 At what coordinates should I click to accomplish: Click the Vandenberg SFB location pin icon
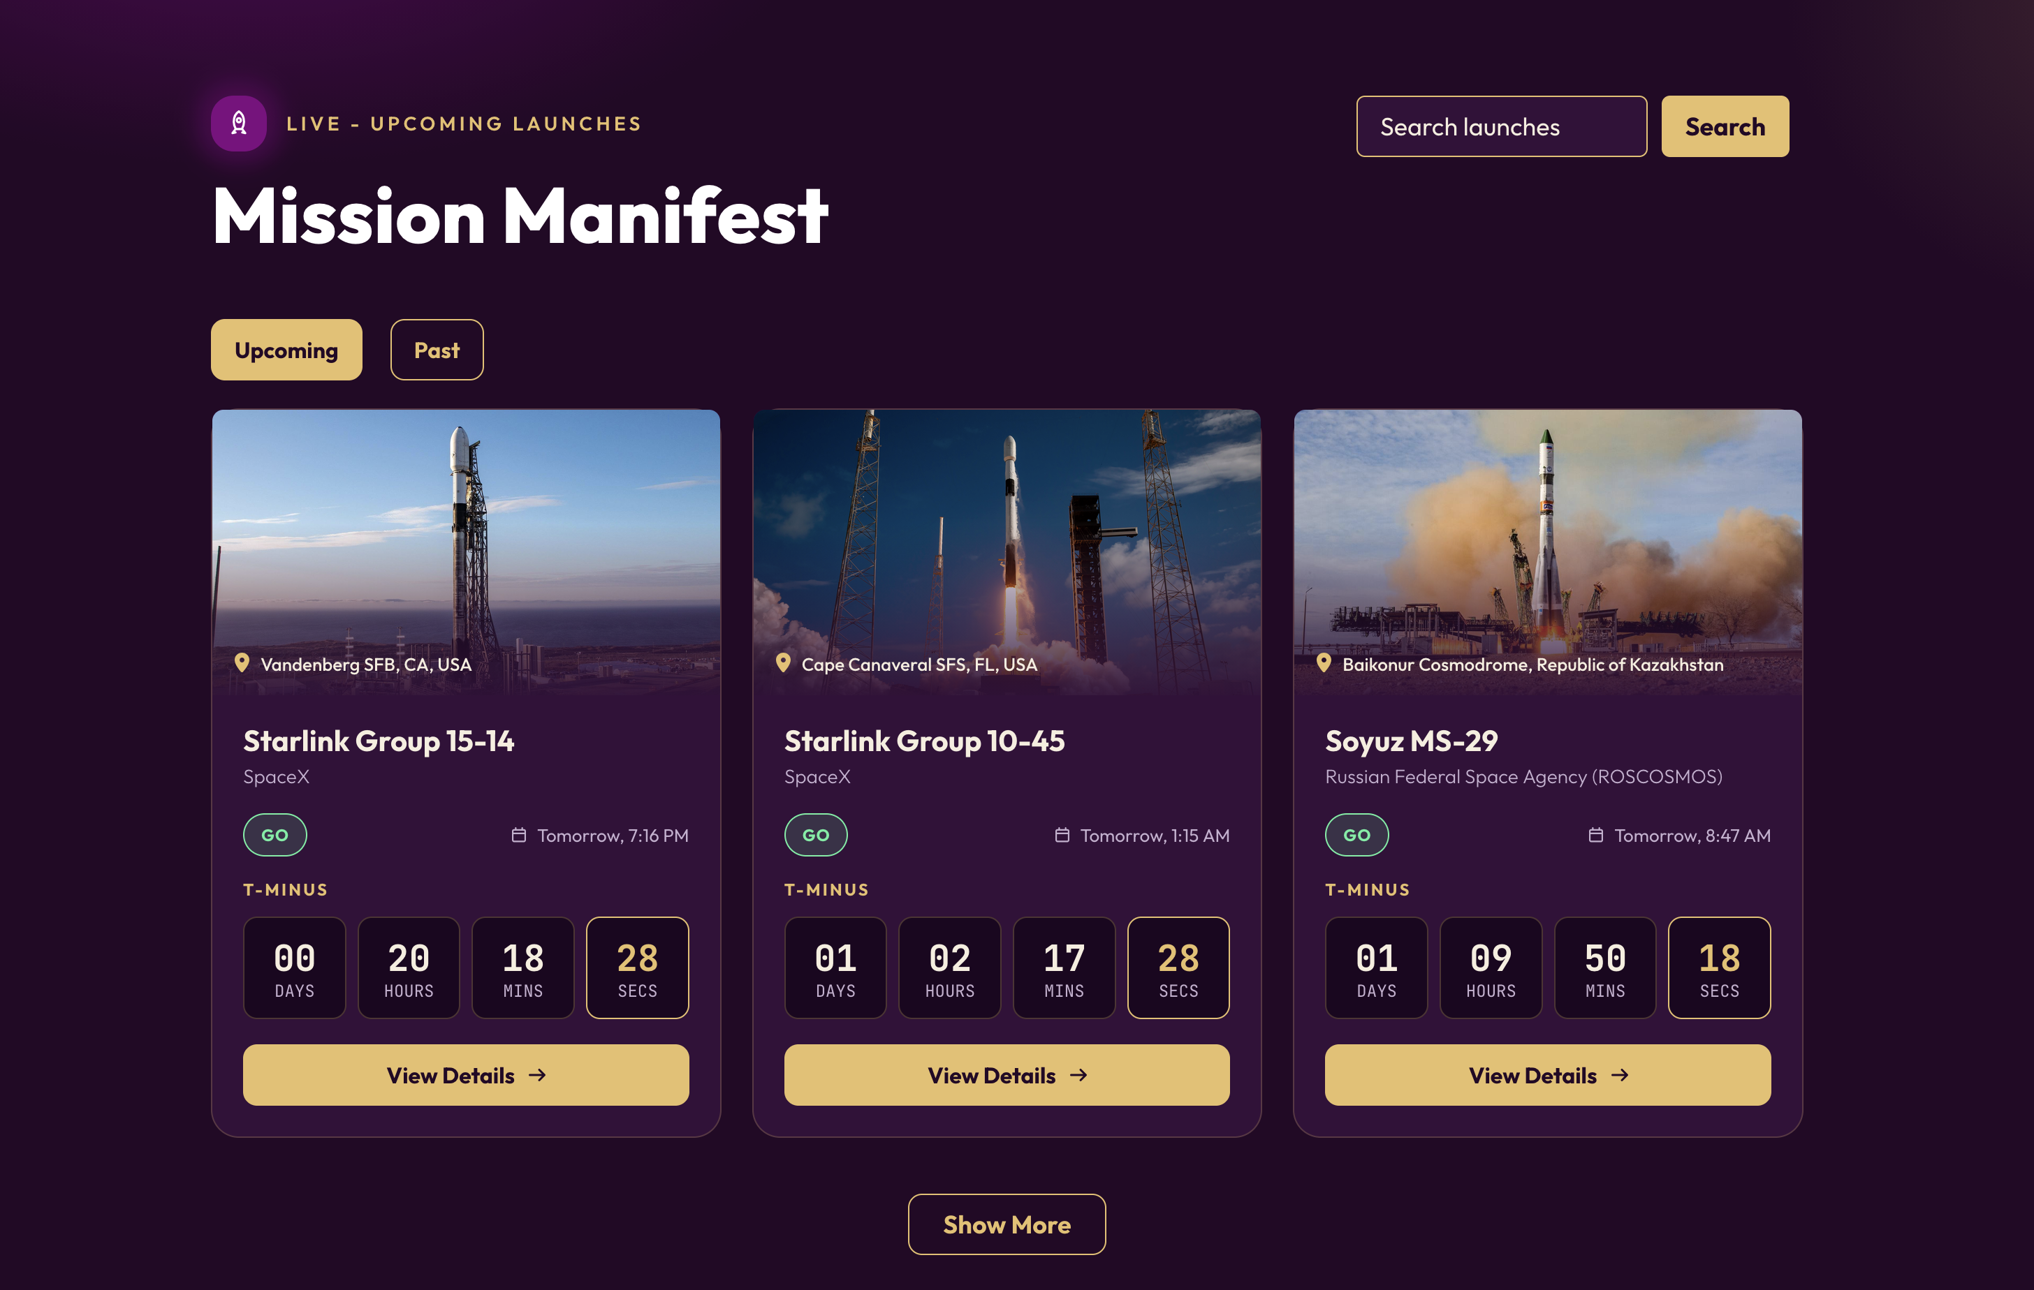[242, 664]
